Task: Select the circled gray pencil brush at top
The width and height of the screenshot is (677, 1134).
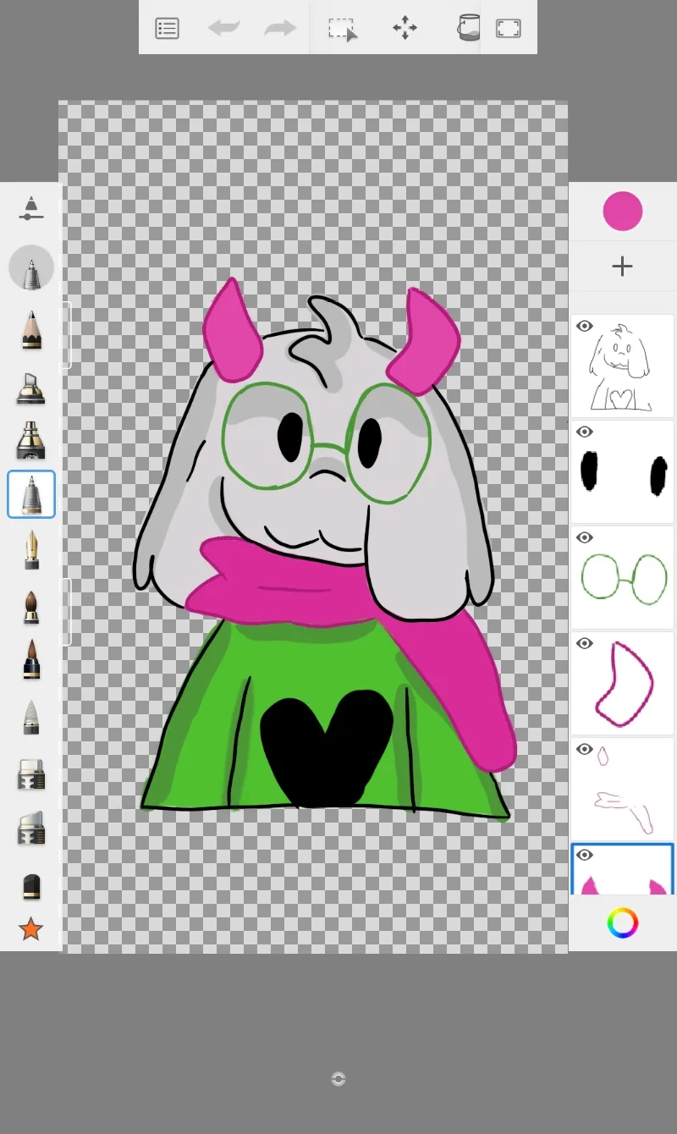Action: coord(31,269)
